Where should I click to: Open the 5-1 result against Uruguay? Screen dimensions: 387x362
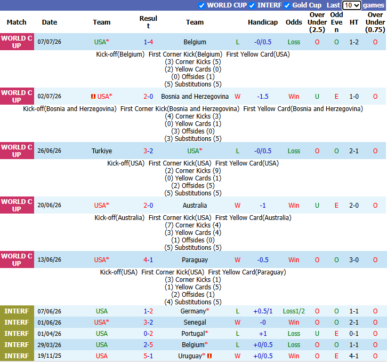148,356
